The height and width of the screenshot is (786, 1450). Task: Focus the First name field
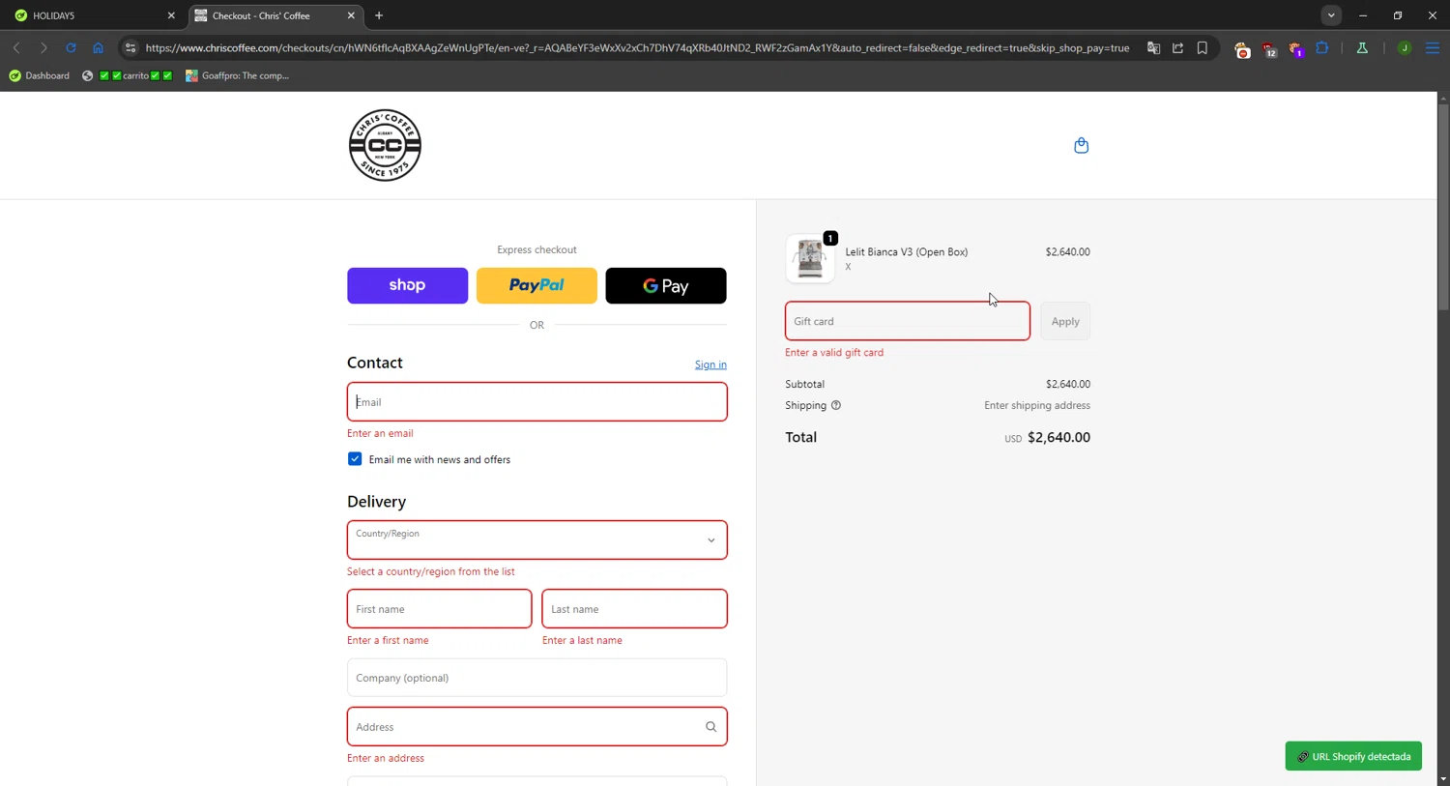pyautogui.click(x=439, y=609)
